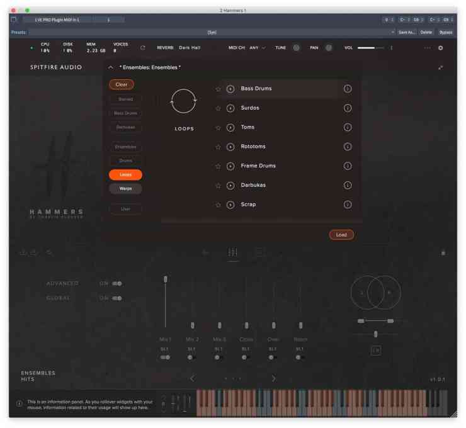Toggle the GLOBAL on switch
Viewport: 466px width, 428px height.
click(116, 298)
